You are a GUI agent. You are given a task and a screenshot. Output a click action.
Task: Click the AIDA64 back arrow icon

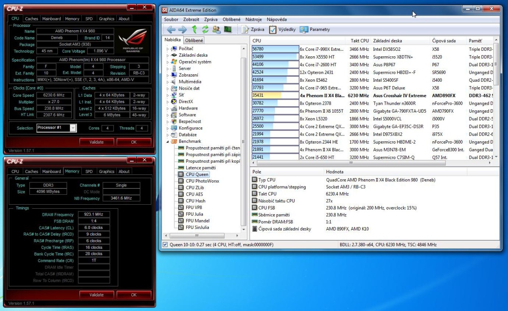click(171, 29)
